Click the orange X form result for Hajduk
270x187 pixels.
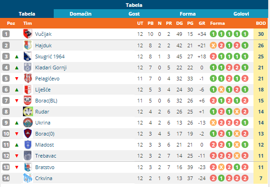[x=213, y=45]
